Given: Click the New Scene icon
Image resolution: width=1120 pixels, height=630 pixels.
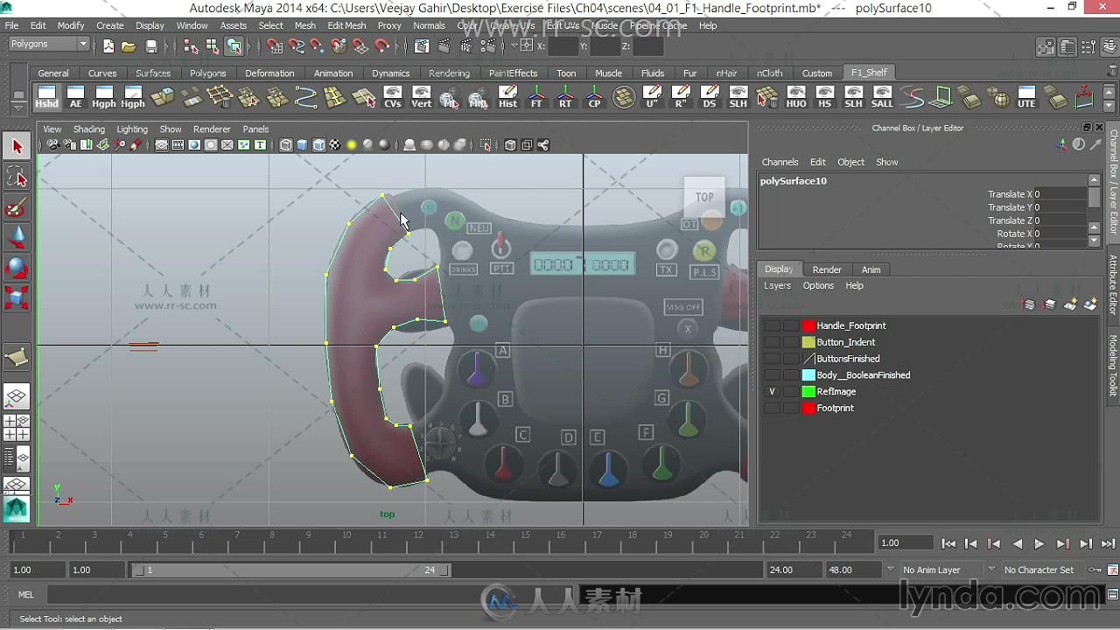Looking at the screenshot, I should coord(108,46).
